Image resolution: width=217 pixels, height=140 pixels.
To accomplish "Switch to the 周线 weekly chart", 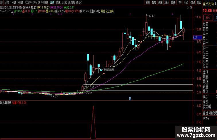I will 58,2.
